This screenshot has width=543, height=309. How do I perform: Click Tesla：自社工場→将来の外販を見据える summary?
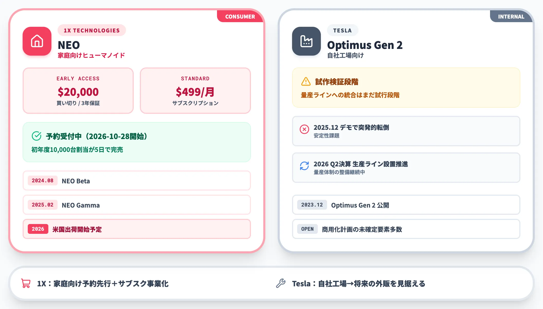[x=359, y=284]
